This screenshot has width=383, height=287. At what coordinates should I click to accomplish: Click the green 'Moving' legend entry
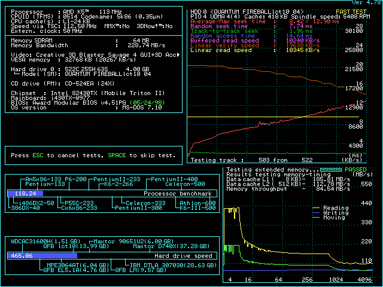(329, 218)
